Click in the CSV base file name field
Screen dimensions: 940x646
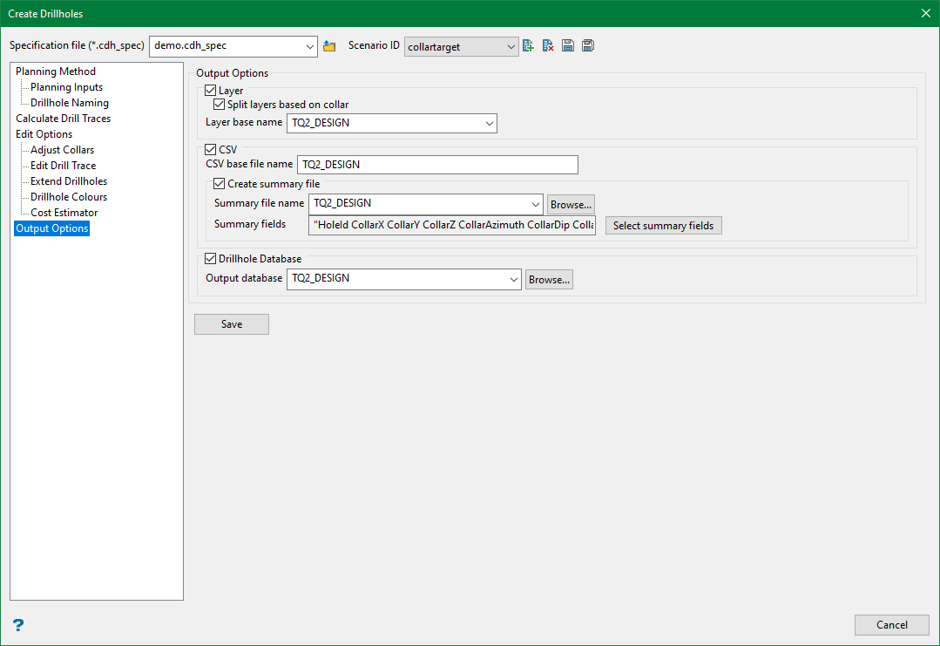pos(437,165)
